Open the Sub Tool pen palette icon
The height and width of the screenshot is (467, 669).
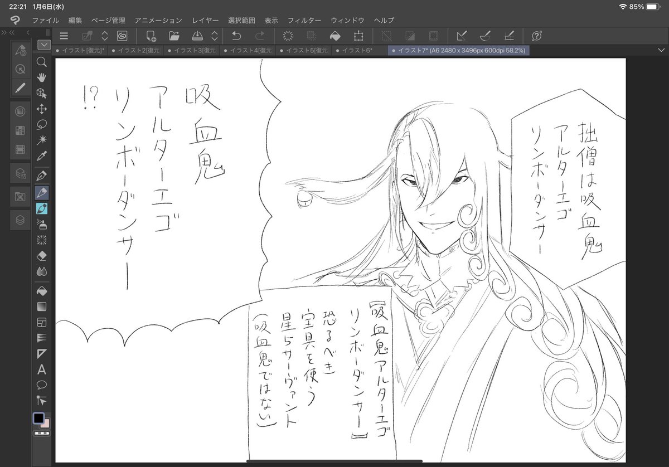20,87
